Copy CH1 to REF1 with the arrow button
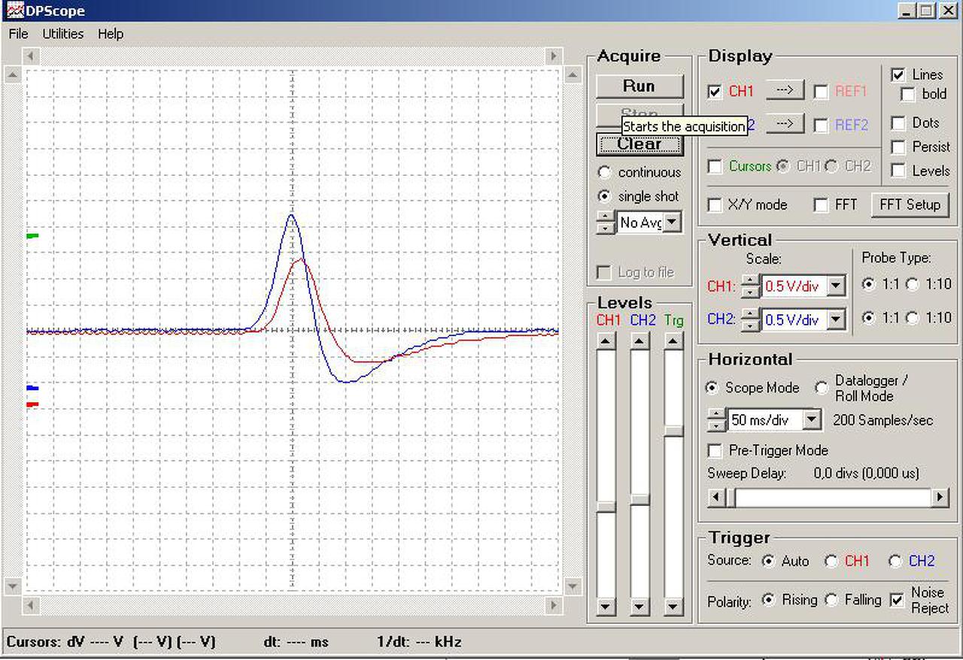Viewport: 963px width, 660px height. (785, 90)
